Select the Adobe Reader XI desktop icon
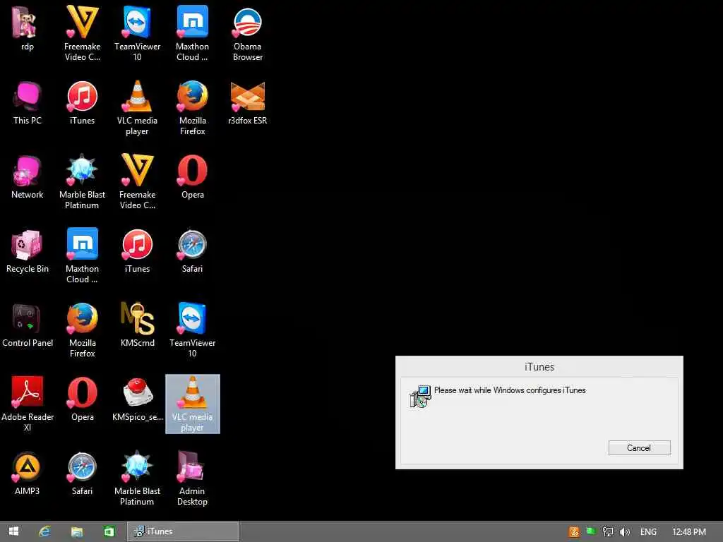723x542 pixels. tap(28, 404)
